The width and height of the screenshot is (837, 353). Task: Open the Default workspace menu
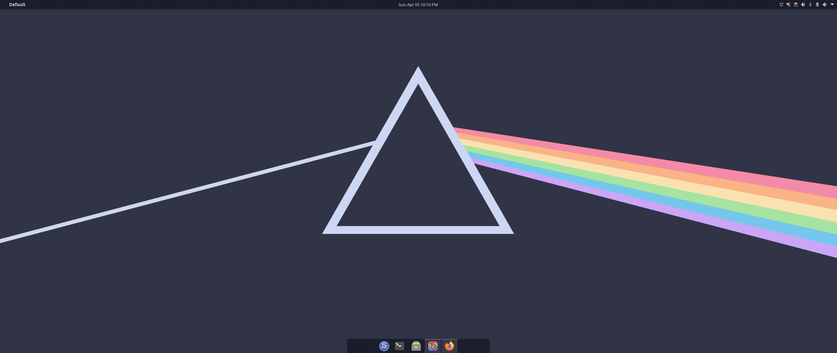pos(17,5)
